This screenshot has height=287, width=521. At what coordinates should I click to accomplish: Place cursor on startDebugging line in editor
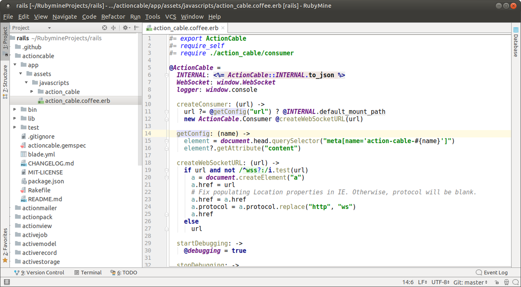point(210,243)
